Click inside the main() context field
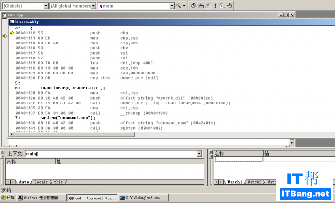The height and width of the screenshot is (203, 335). click(x=111, y=154)
